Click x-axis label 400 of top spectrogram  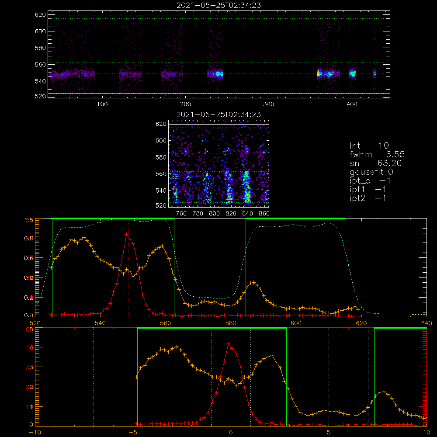(x=352, y=104)
